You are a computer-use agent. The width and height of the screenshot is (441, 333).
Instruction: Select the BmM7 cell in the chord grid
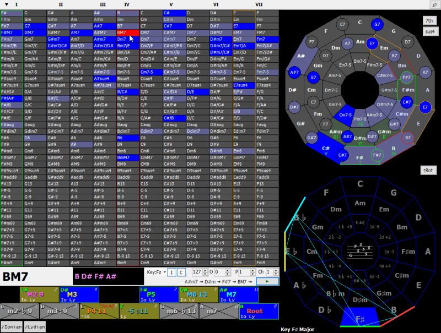point(128,157)
